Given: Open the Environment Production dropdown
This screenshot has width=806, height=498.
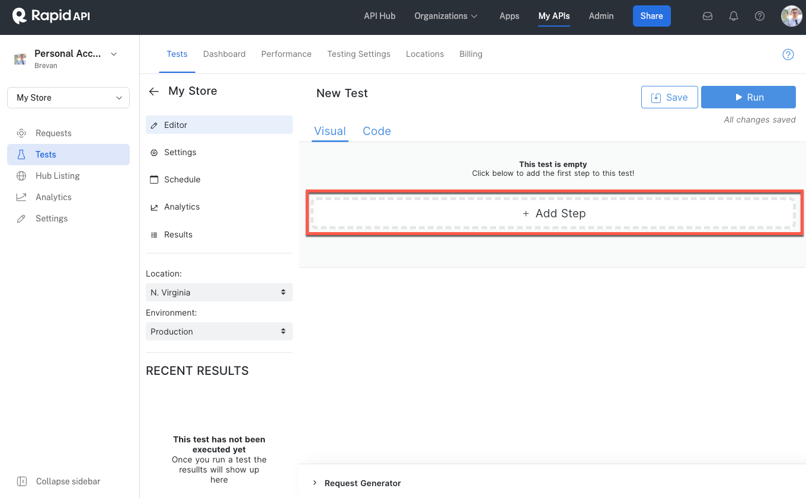Looking at the screenshot, I should pyautogui.click(x=219, y=332).
